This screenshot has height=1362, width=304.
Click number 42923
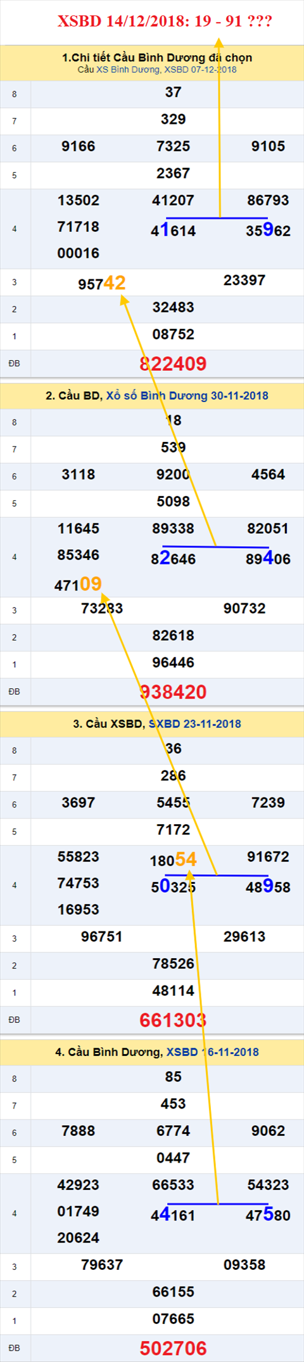click(79, 1185)
